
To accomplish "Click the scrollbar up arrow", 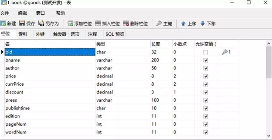I will coord(269,44).
